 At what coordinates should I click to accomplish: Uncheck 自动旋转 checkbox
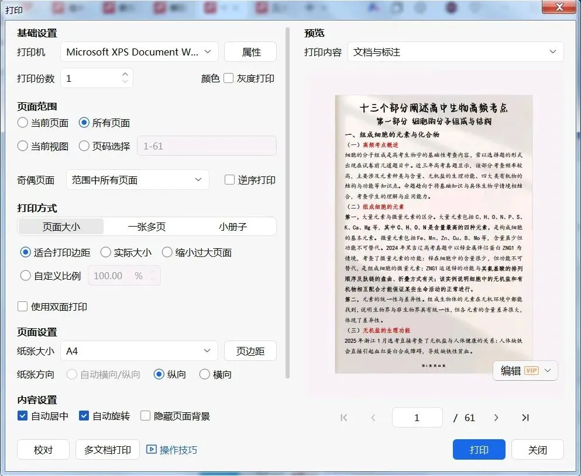[84, 416]
